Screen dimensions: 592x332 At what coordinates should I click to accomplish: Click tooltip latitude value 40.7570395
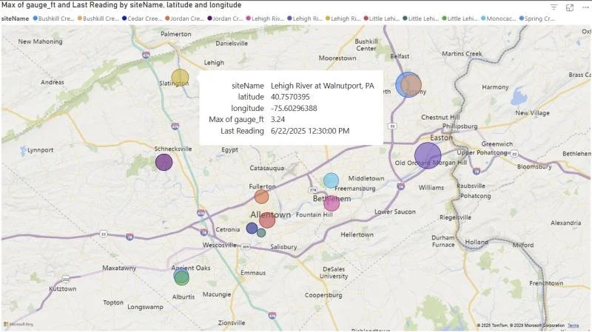tap(290, 97)
